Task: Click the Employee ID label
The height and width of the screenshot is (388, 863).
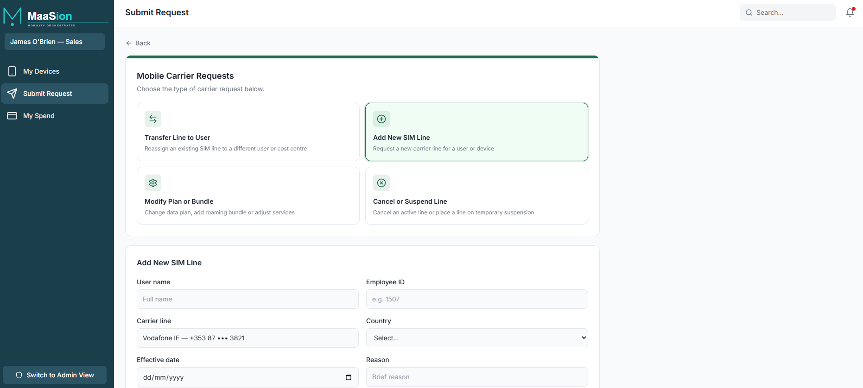Action: click(385, 282)
